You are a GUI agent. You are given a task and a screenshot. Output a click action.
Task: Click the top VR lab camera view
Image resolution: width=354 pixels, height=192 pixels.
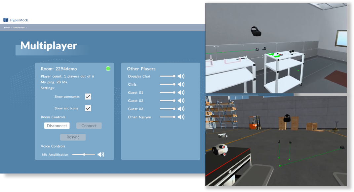276,48
